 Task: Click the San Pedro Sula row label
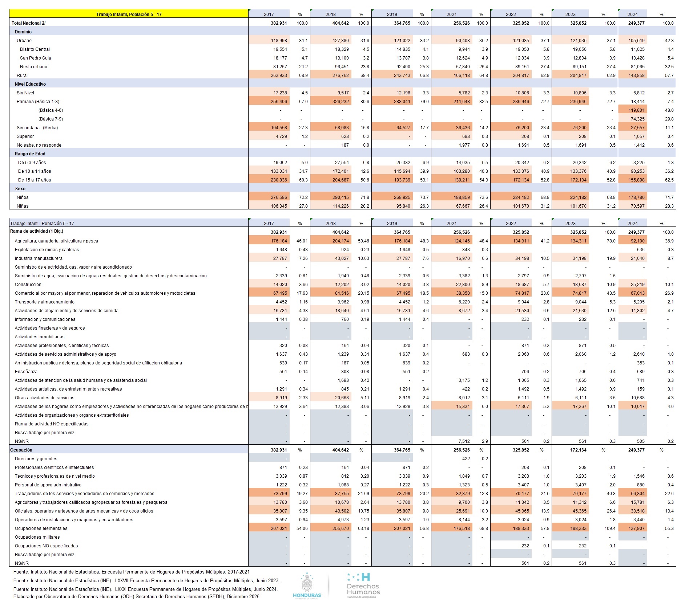pos(36,58)
